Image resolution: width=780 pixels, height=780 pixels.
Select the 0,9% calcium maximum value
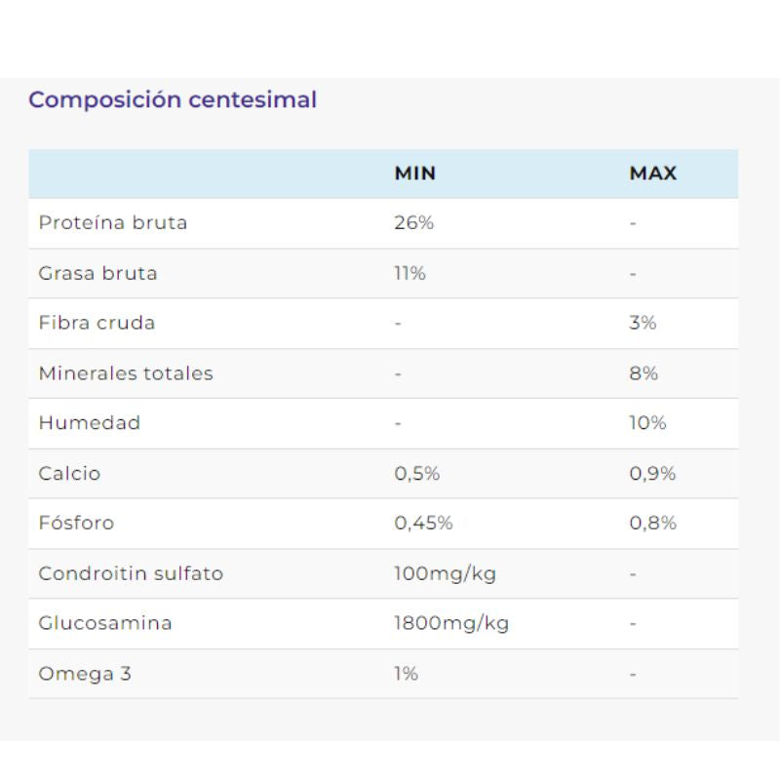click(652, 474)
